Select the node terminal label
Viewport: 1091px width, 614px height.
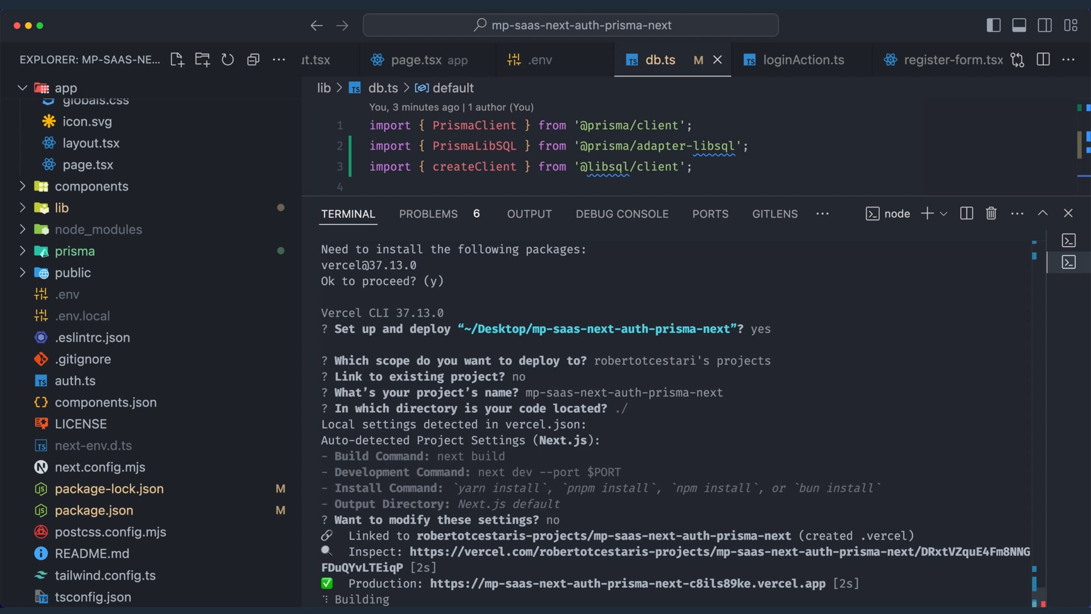(897, 214)
